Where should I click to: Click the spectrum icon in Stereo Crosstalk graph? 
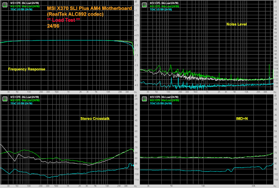coord(5,99)
